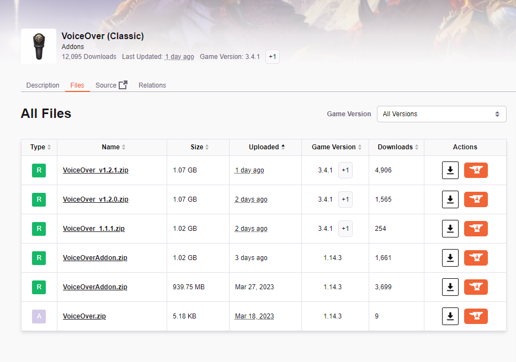Click the 1 day ago upload date for v1.2.1
Image resolution: width=516 pixels, height=362 pixels.
tap(249, 170)
